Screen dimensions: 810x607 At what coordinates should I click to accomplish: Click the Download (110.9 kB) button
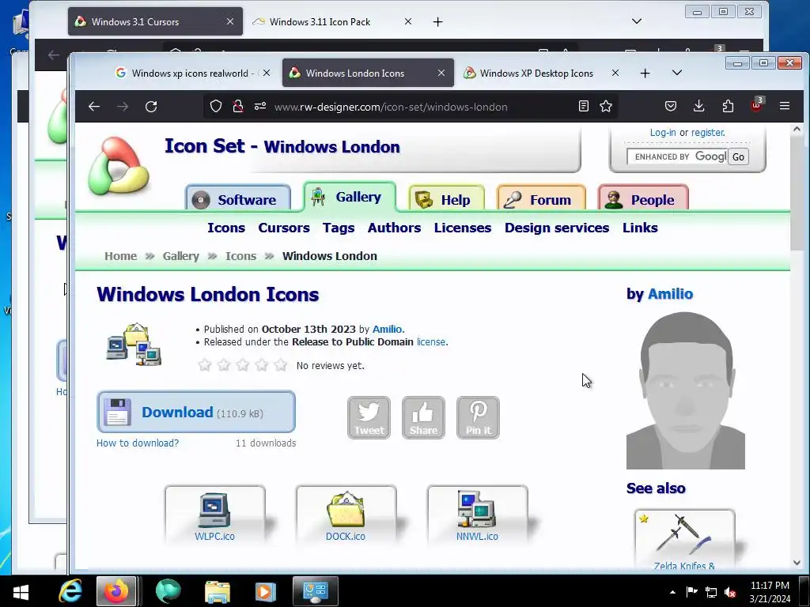(196, 412)
